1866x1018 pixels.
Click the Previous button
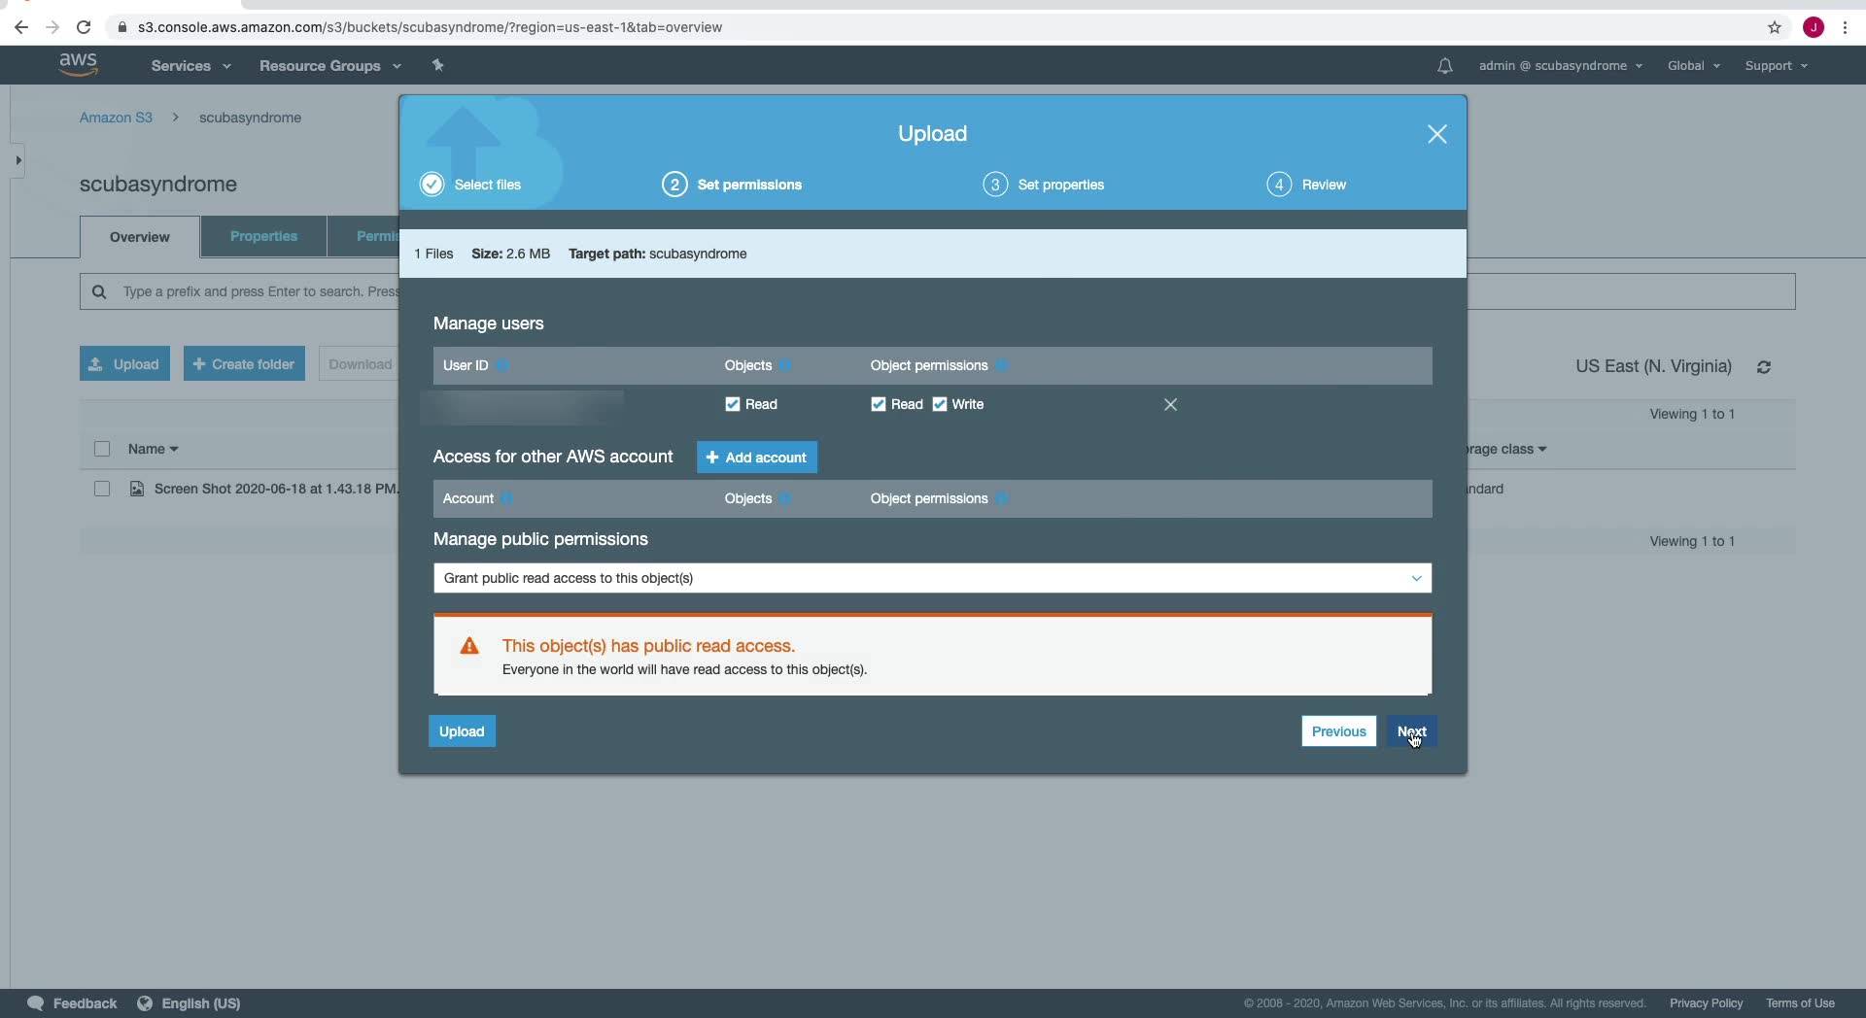pos(1338,731)
